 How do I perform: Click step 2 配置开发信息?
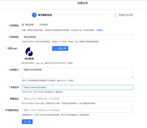tap(123, 15)
